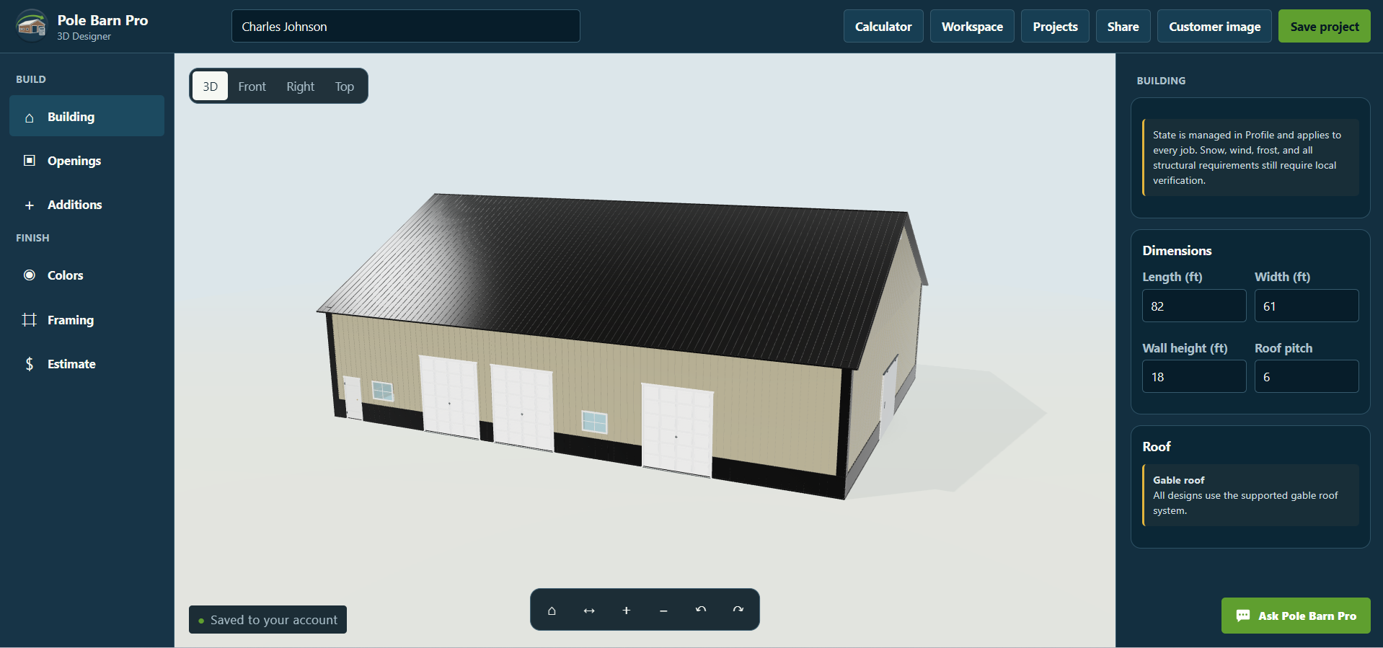Click the chat bubble icon on Ask button
This screenshot has width=1383, height=648.
click(x=1243, y=616)
